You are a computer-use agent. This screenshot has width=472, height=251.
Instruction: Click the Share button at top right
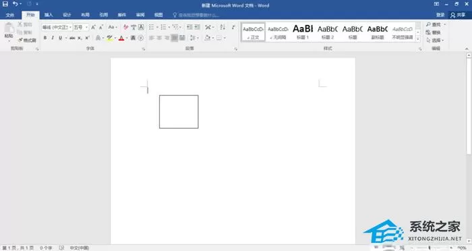458,15
